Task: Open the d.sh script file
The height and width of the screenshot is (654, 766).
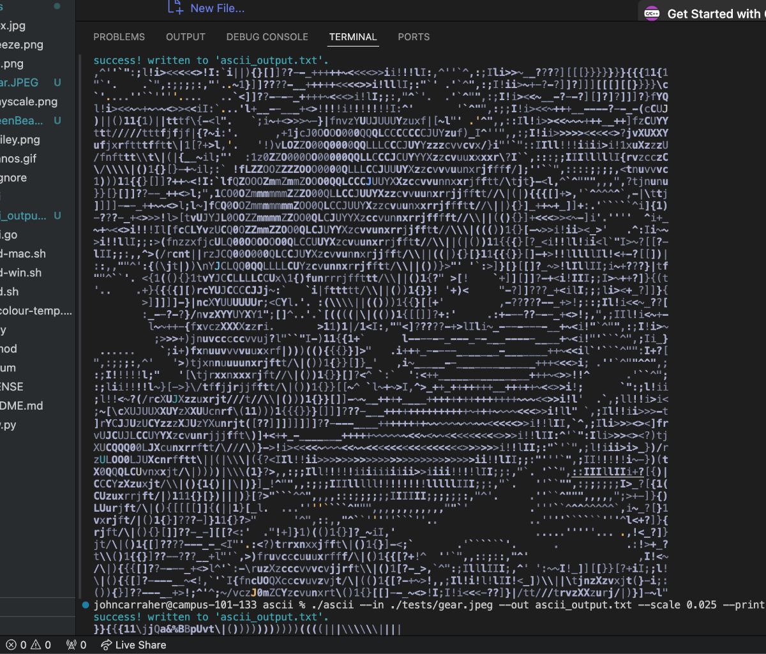Action: click(10, 292)
